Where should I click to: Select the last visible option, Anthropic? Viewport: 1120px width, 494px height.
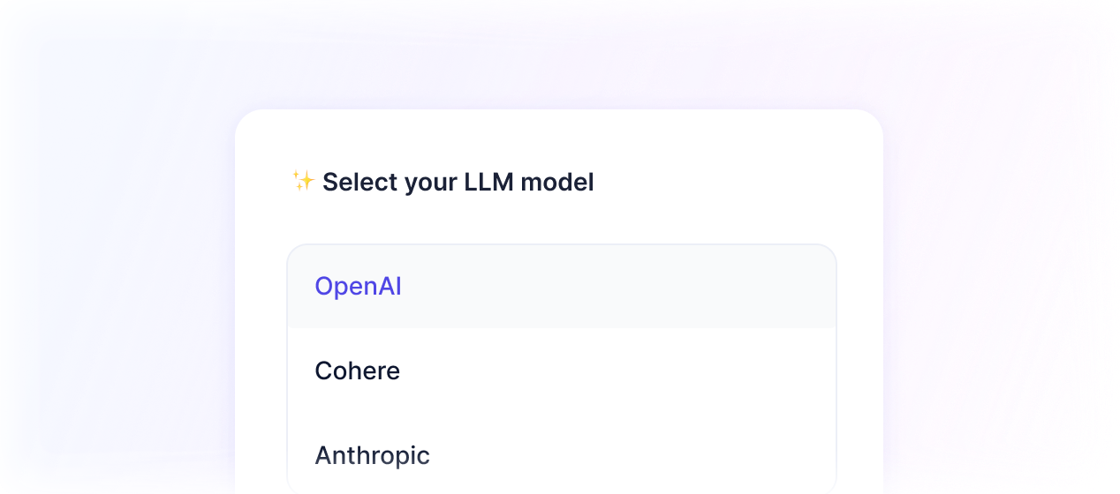tap(562, 453)
